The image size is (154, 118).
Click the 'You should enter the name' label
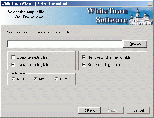click(43, 32)
